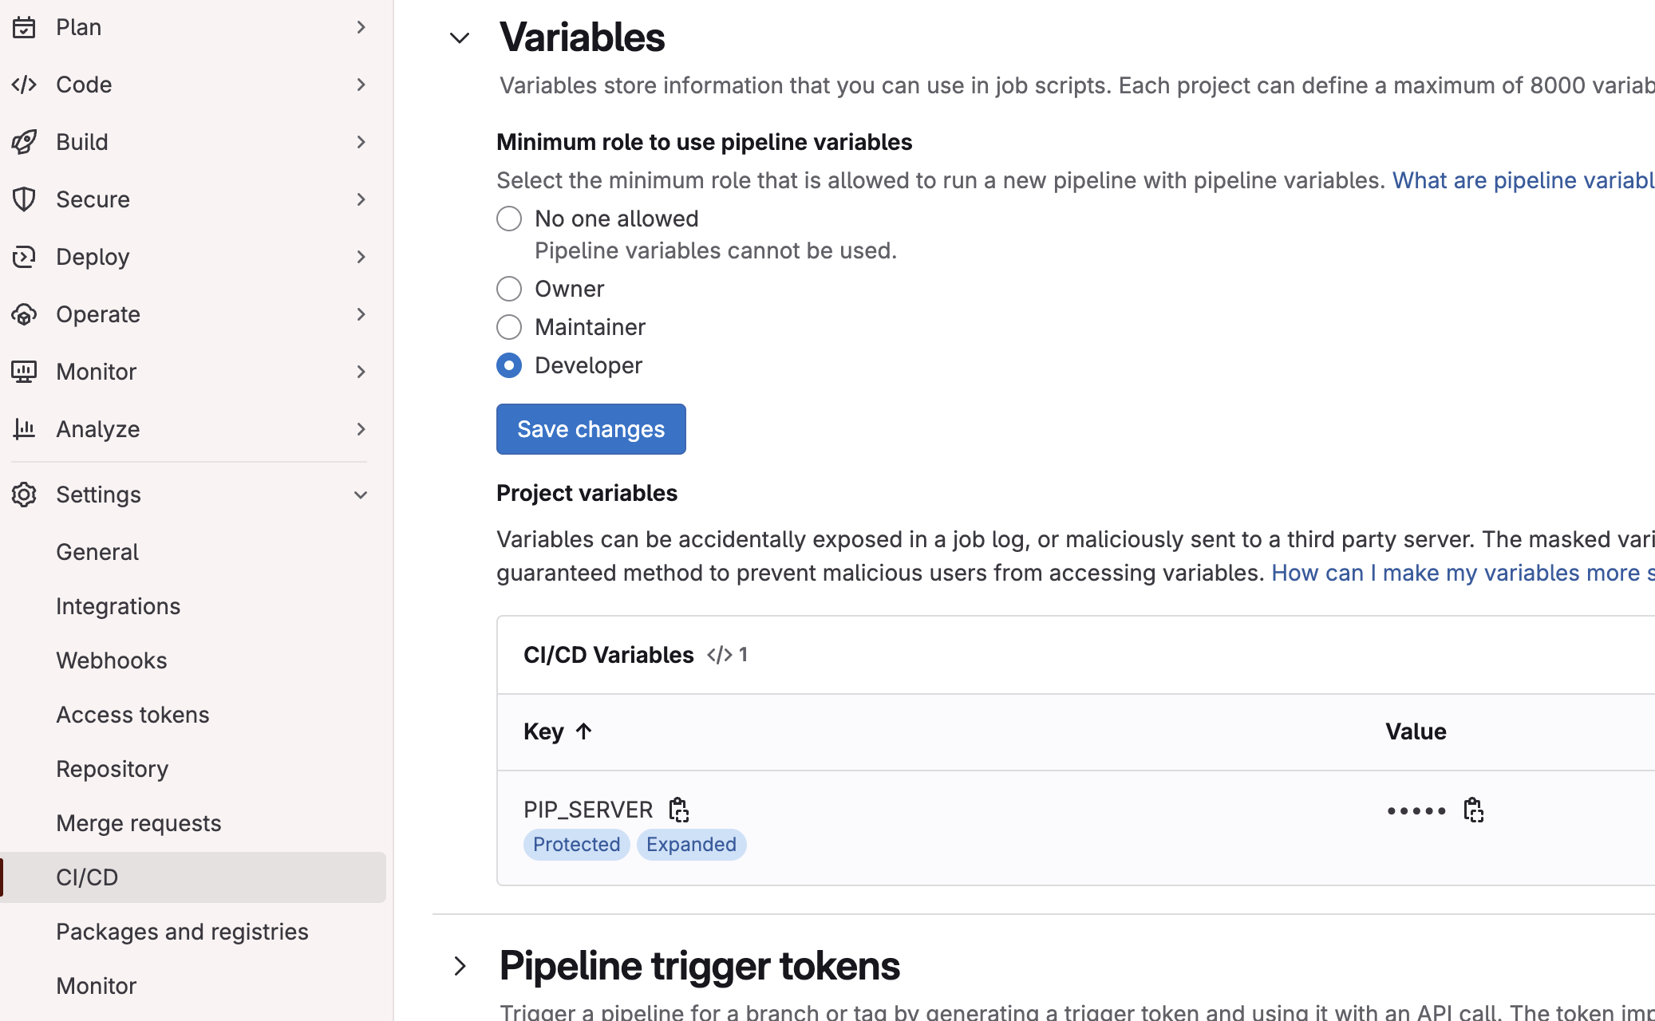The width and height of the screenshot is (1655, 1021).
Task: Click the Protected badge on PIP_SERVER
Action: tap(576, 845)
